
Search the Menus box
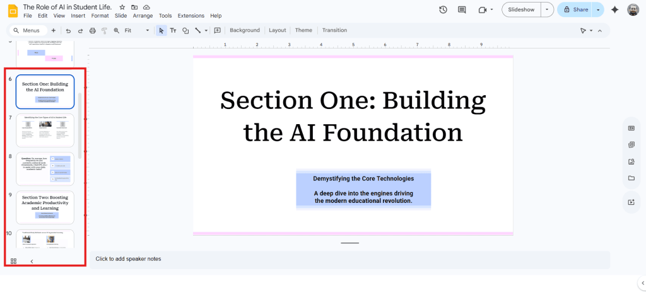click(x=28, y=30)
